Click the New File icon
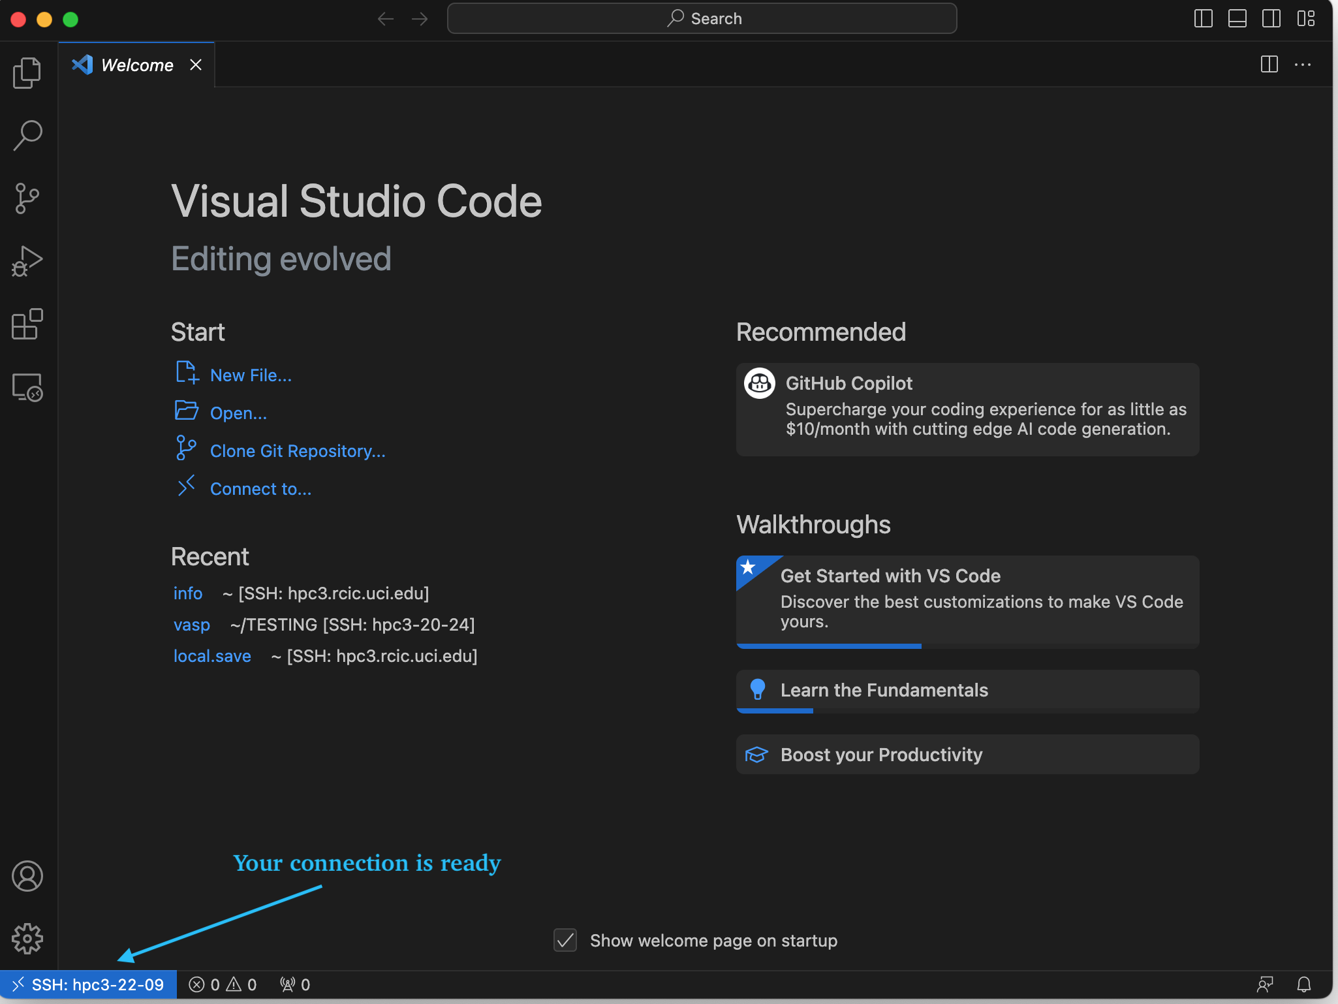Image resolution: width=1338 pixels, height=1004 pixels. (187, 373)
